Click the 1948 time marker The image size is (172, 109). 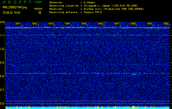click(133, 24)
